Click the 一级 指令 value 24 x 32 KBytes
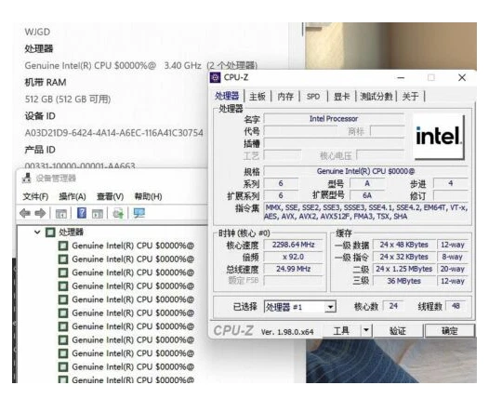The width and height of the screenshot is (502, 412). click(x=404, y=257)
